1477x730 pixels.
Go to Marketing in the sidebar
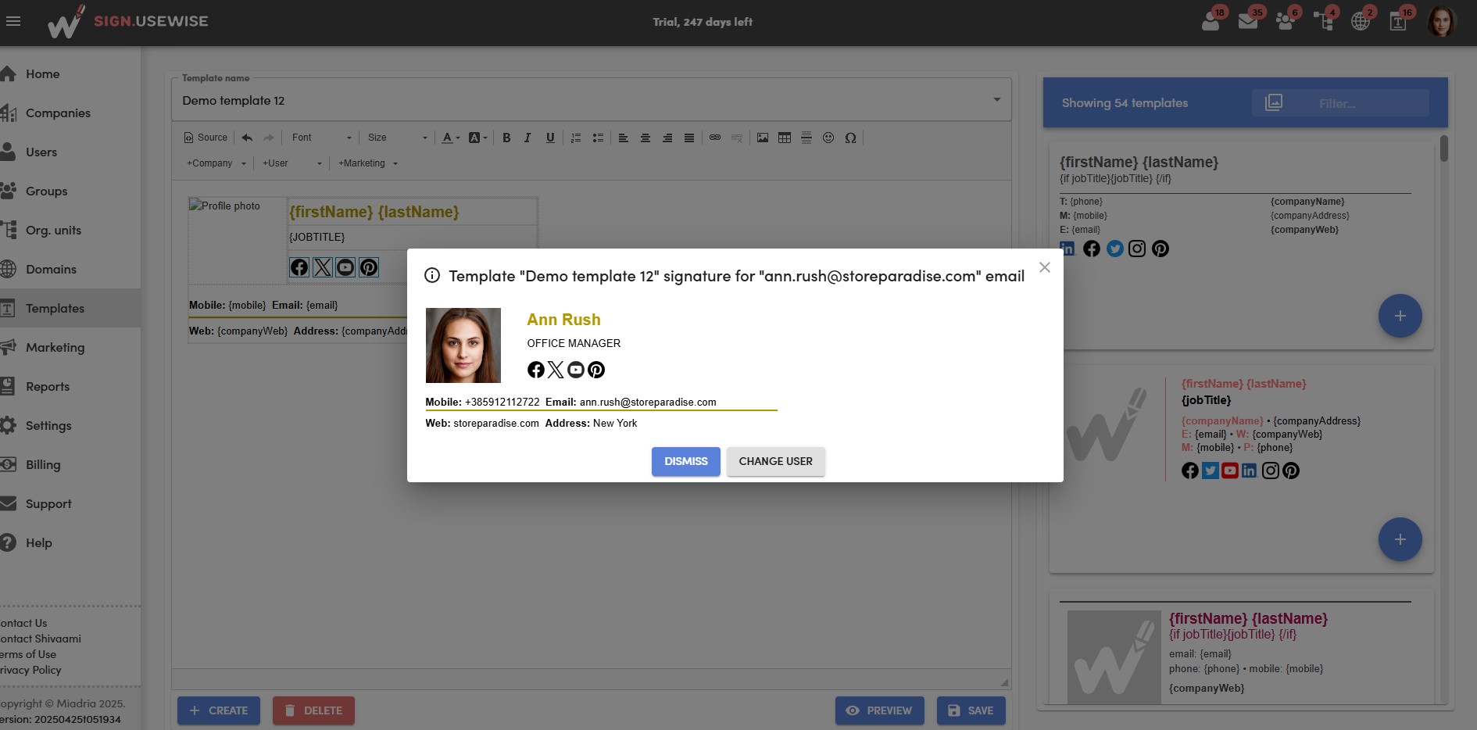point(55,347)
